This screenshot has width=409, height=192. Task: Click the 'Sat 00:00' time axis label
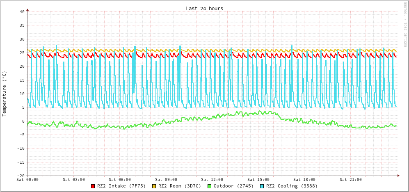[x=27, y=179]
